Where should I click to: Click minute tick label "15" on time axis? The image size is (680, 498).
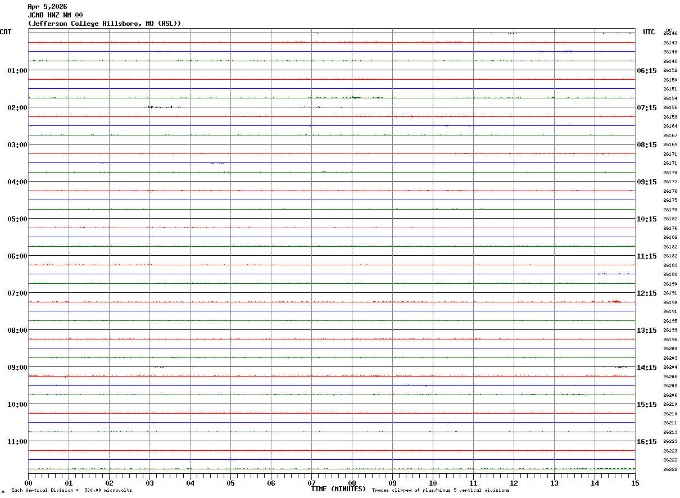(x=634, y=483)
